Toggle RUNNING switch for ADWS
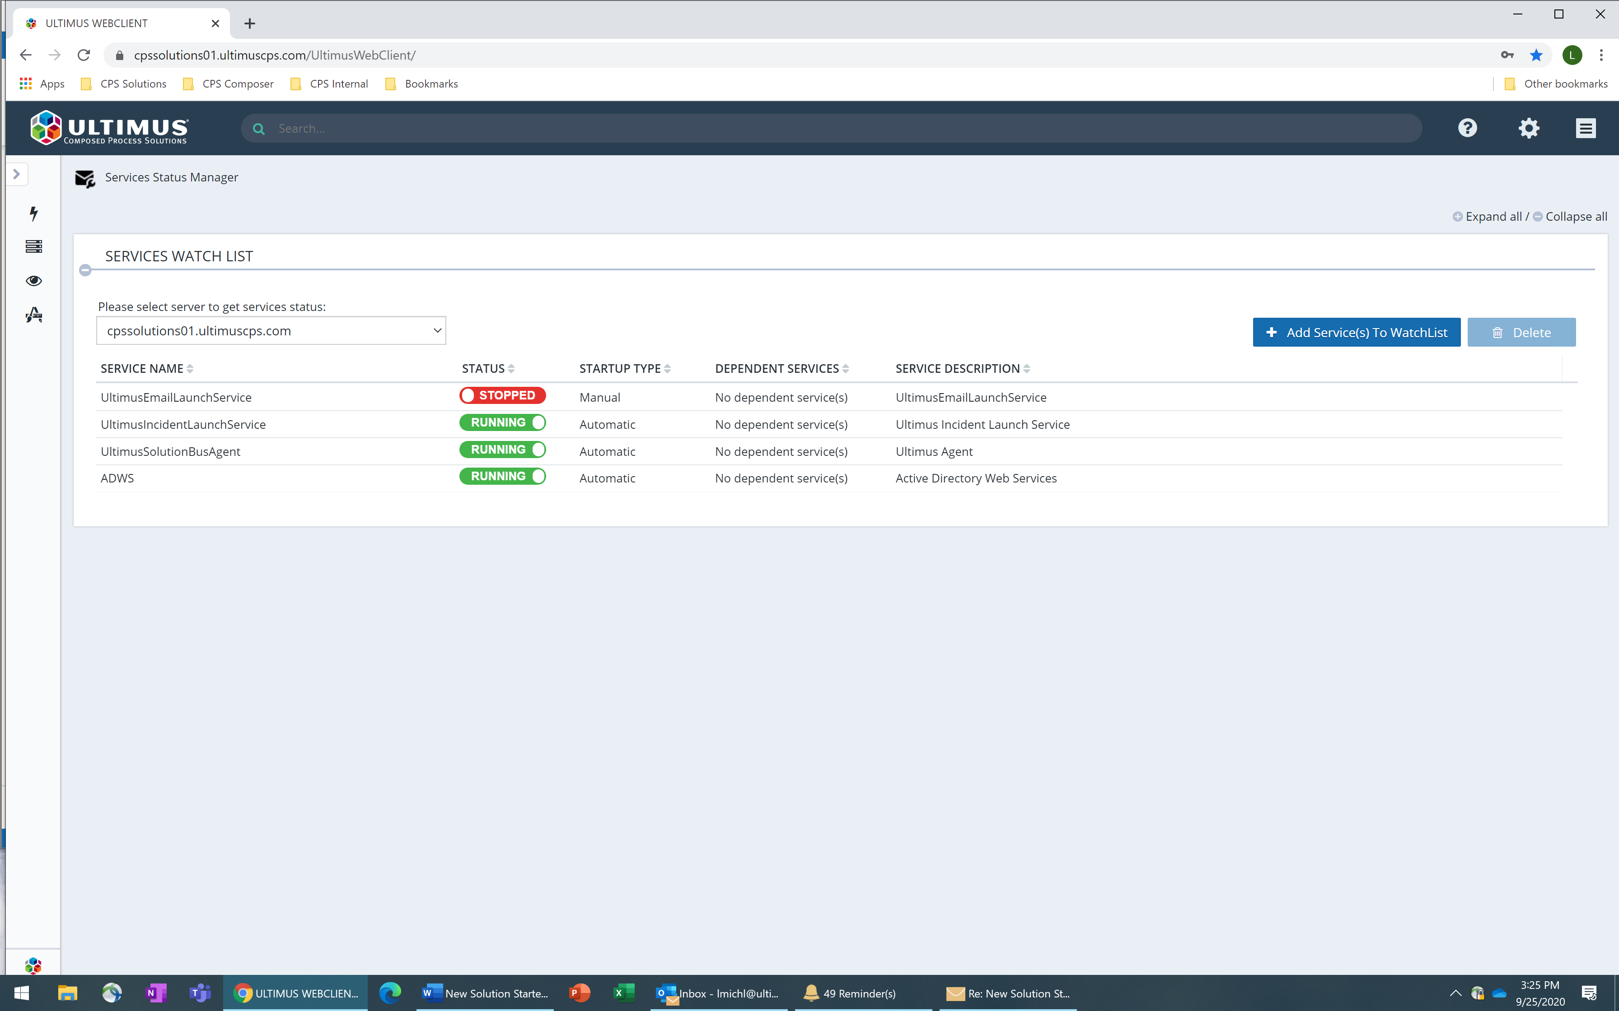This screenshot has width=1619, height=1011. 502,476
